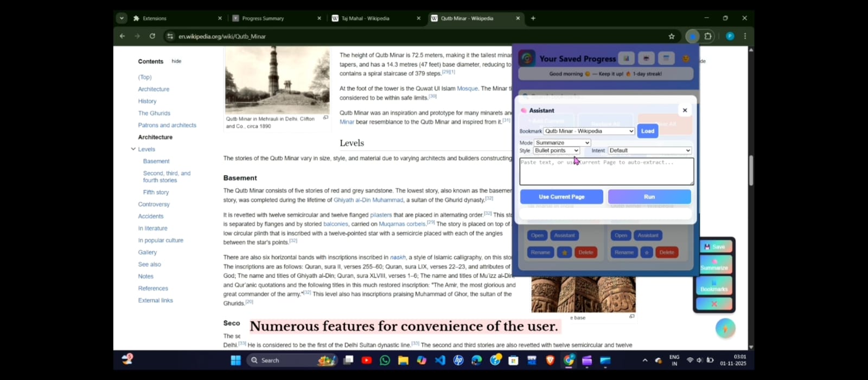Click the floating Save button

[x=714, y=247]
